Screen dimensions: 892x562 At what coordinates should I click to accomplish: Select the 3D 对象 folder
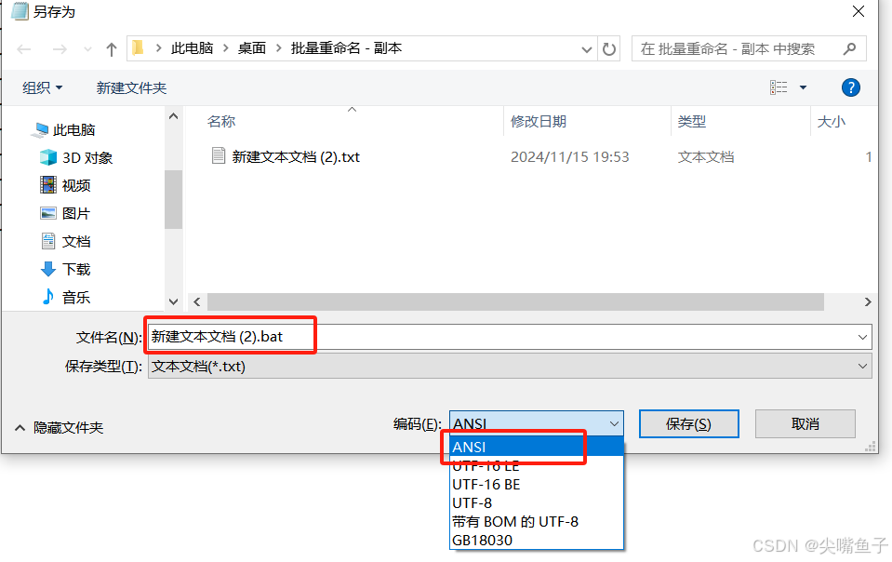click(76, 157)
